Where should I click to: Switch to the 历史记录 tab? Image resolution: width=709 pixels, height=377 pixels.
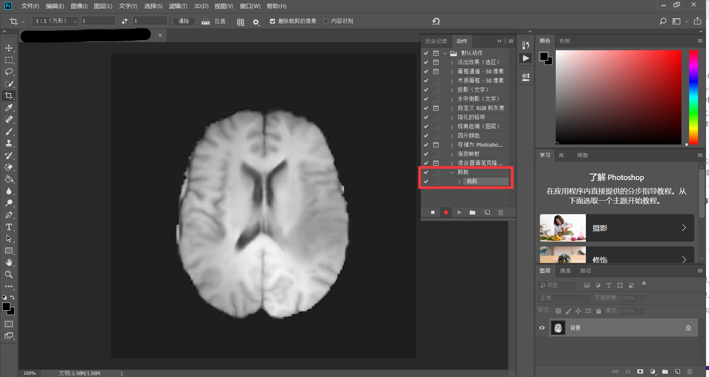click(436, 41)
